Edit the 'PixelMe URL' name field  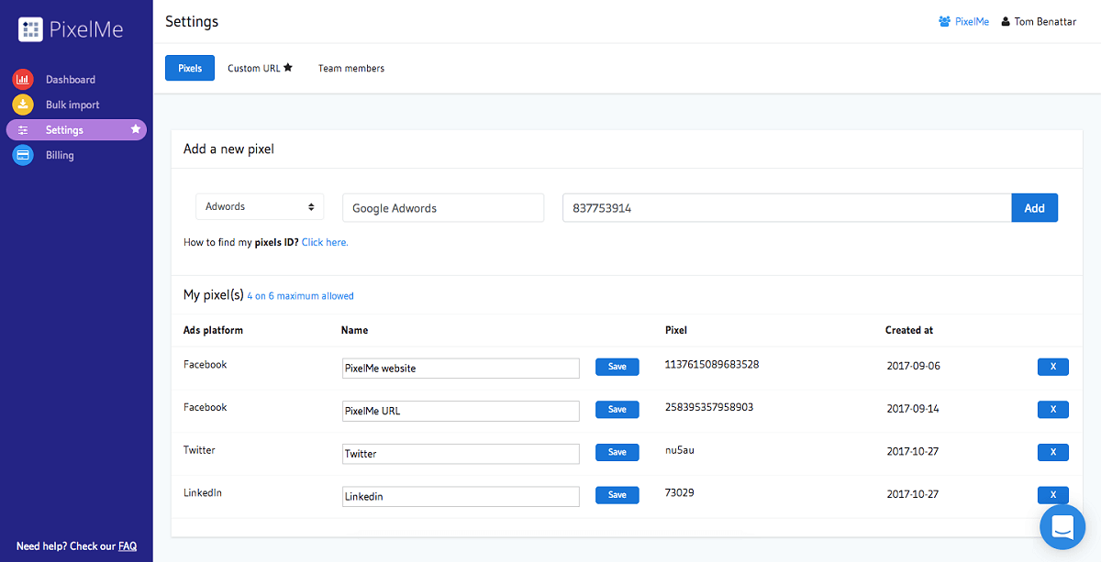[x=461, y=411]
